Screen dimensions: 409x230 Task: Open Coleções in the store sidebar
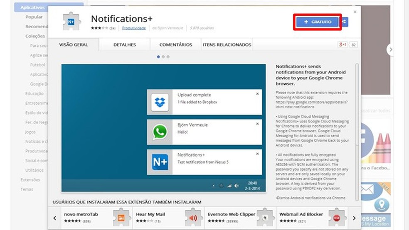[35, 36]
